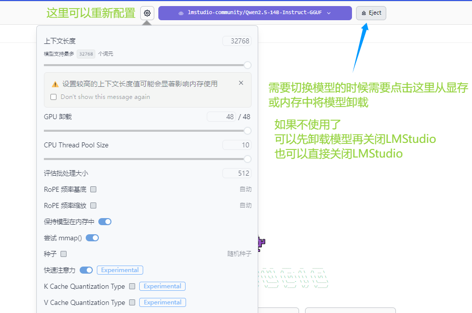The width and height of the screenshot is (472, 313).
Task: Check "Don't show this message again"
Action: point(53,97)
